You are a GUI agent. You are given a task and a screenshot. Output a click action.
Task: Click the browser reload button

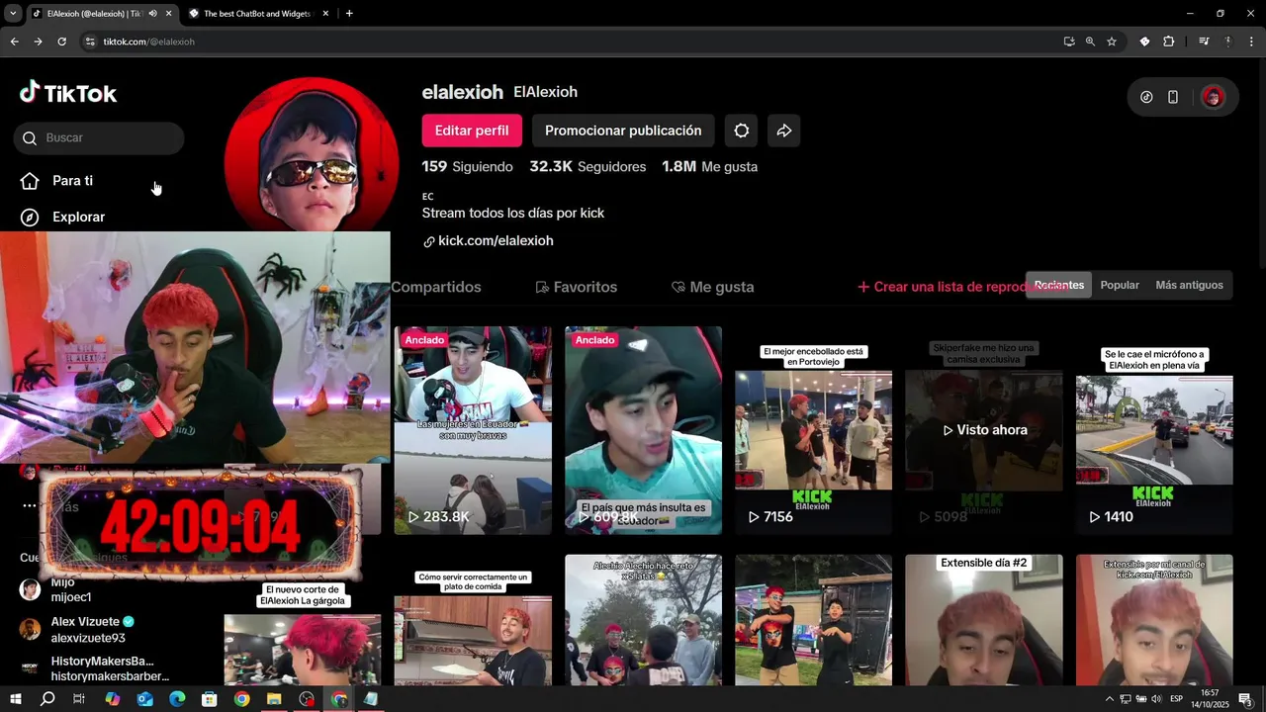61,42
